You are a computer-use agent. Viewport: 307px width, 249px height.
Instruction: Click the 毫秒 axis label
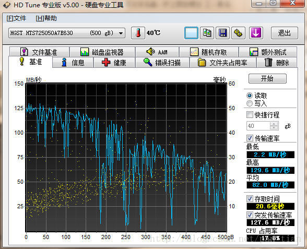[220, 80]
